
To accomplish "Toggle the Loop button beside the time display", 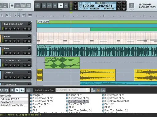I will pos(119,6).
